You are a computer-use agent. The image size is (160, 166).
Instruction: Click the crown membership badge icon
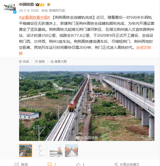(40, 5)
